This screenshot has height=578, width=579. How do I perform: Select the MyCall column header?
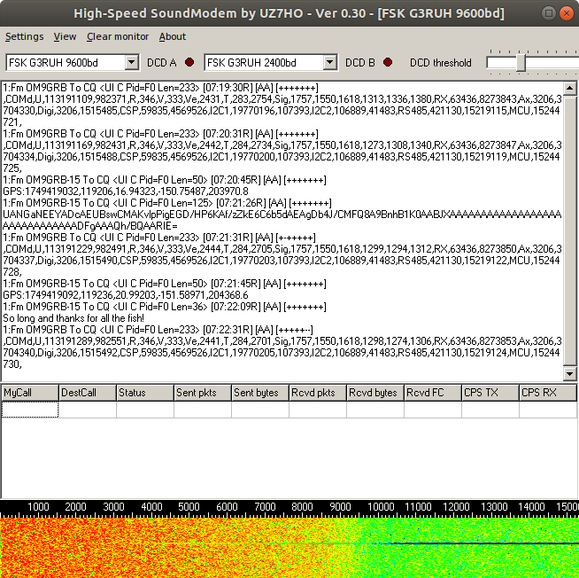[x=30, y=393]
